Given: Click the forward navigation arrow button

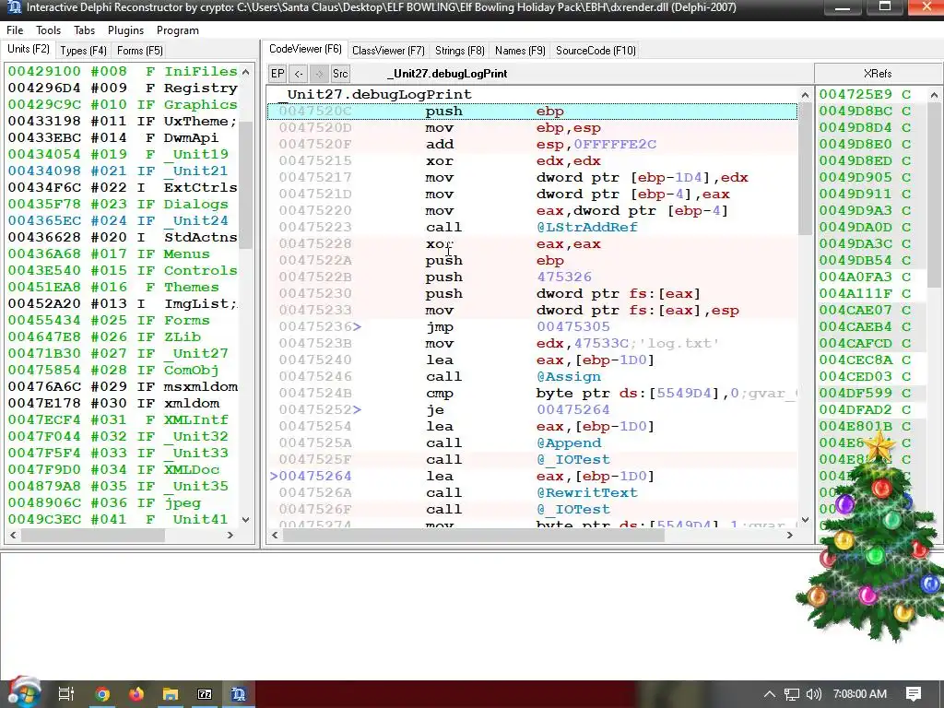Looking at the screenshot, I should click(319, 74).
